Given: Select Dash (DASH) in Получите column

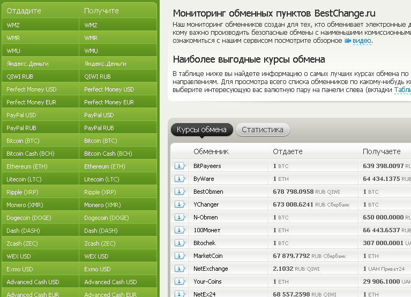Looking at the screenshot, I should (118, 230).
